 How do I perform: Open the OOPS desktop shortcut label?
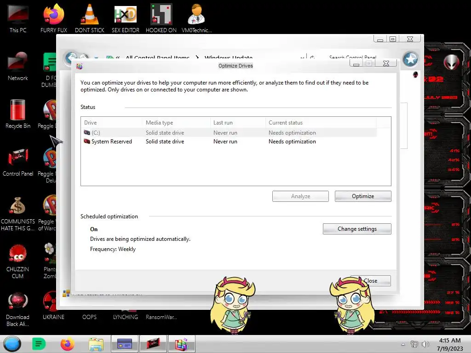pyautogui.click(x=89, y=317)
